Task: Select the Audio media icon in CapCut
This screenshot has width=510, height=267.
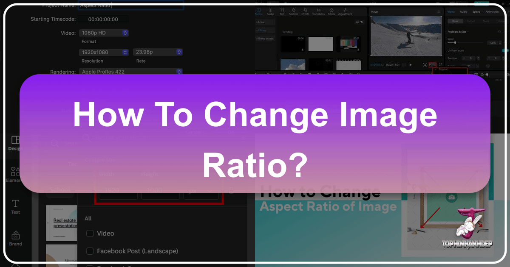Action: (270, 12)
